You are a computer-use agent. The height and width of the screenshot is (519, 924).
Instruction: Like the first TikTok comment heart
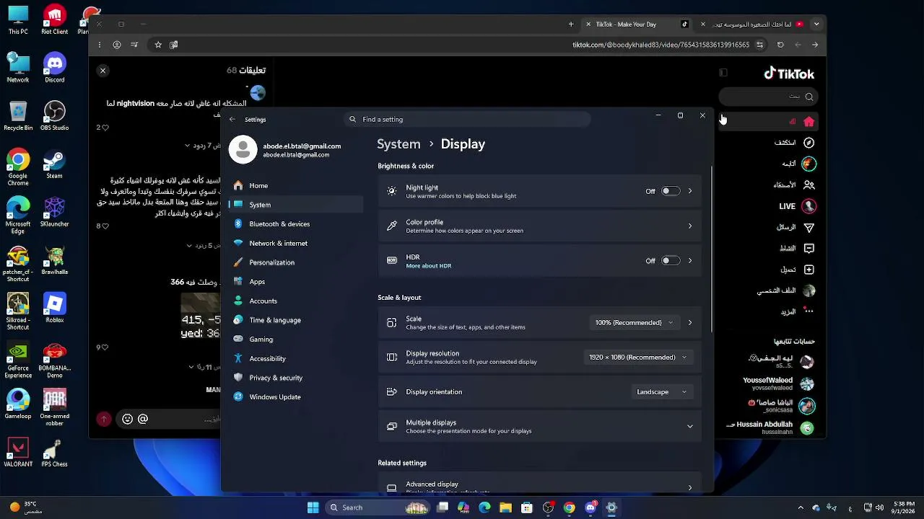tap(105, 128)
